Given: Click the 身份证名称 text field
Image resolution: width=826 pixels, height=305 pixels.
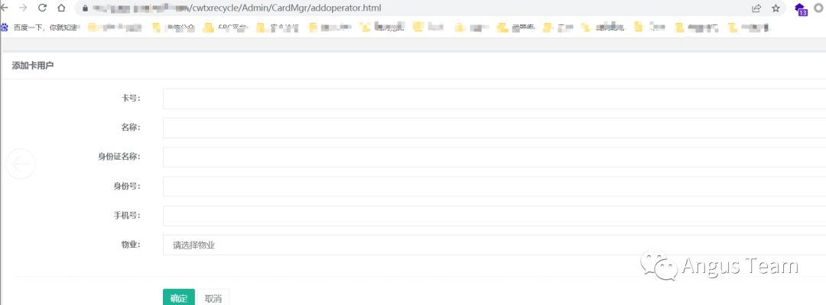Looking at the screenshot, I should [494, 157].
